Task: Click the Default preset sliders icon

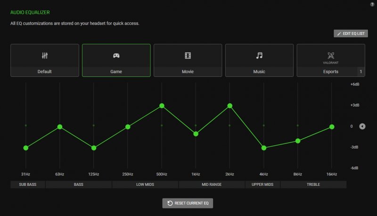Action: [45, 56]
